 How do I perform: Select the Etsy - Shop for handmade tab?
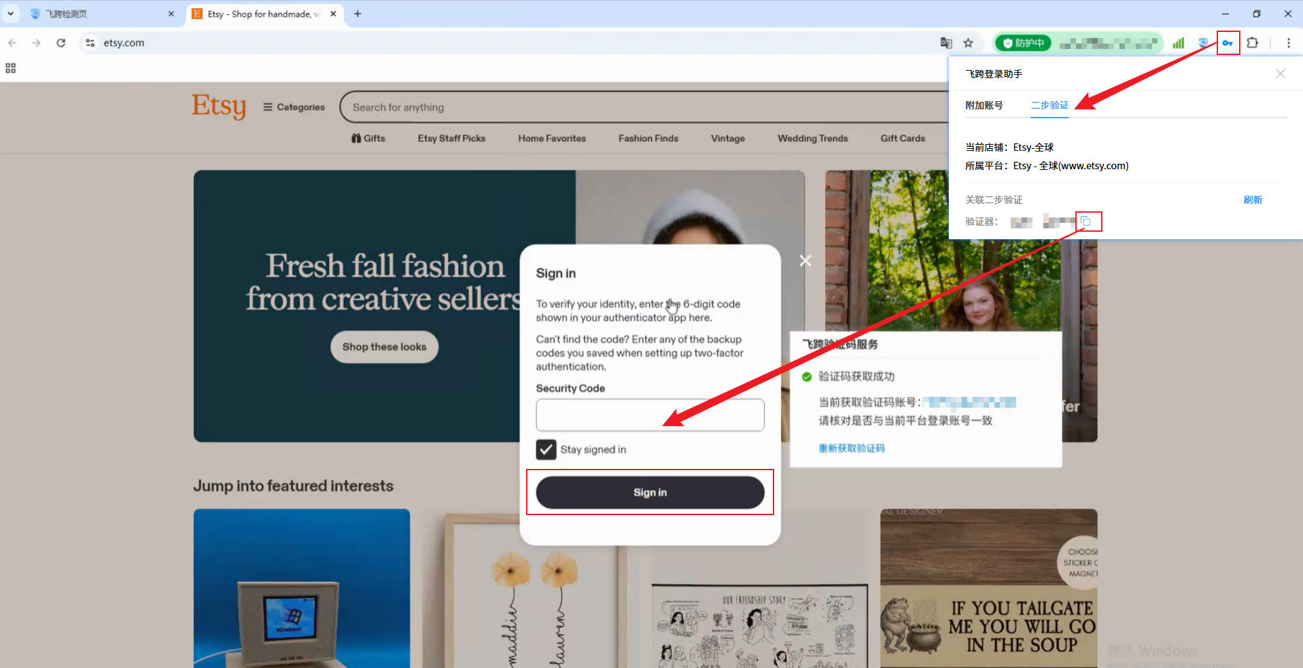tap(258, 14)
